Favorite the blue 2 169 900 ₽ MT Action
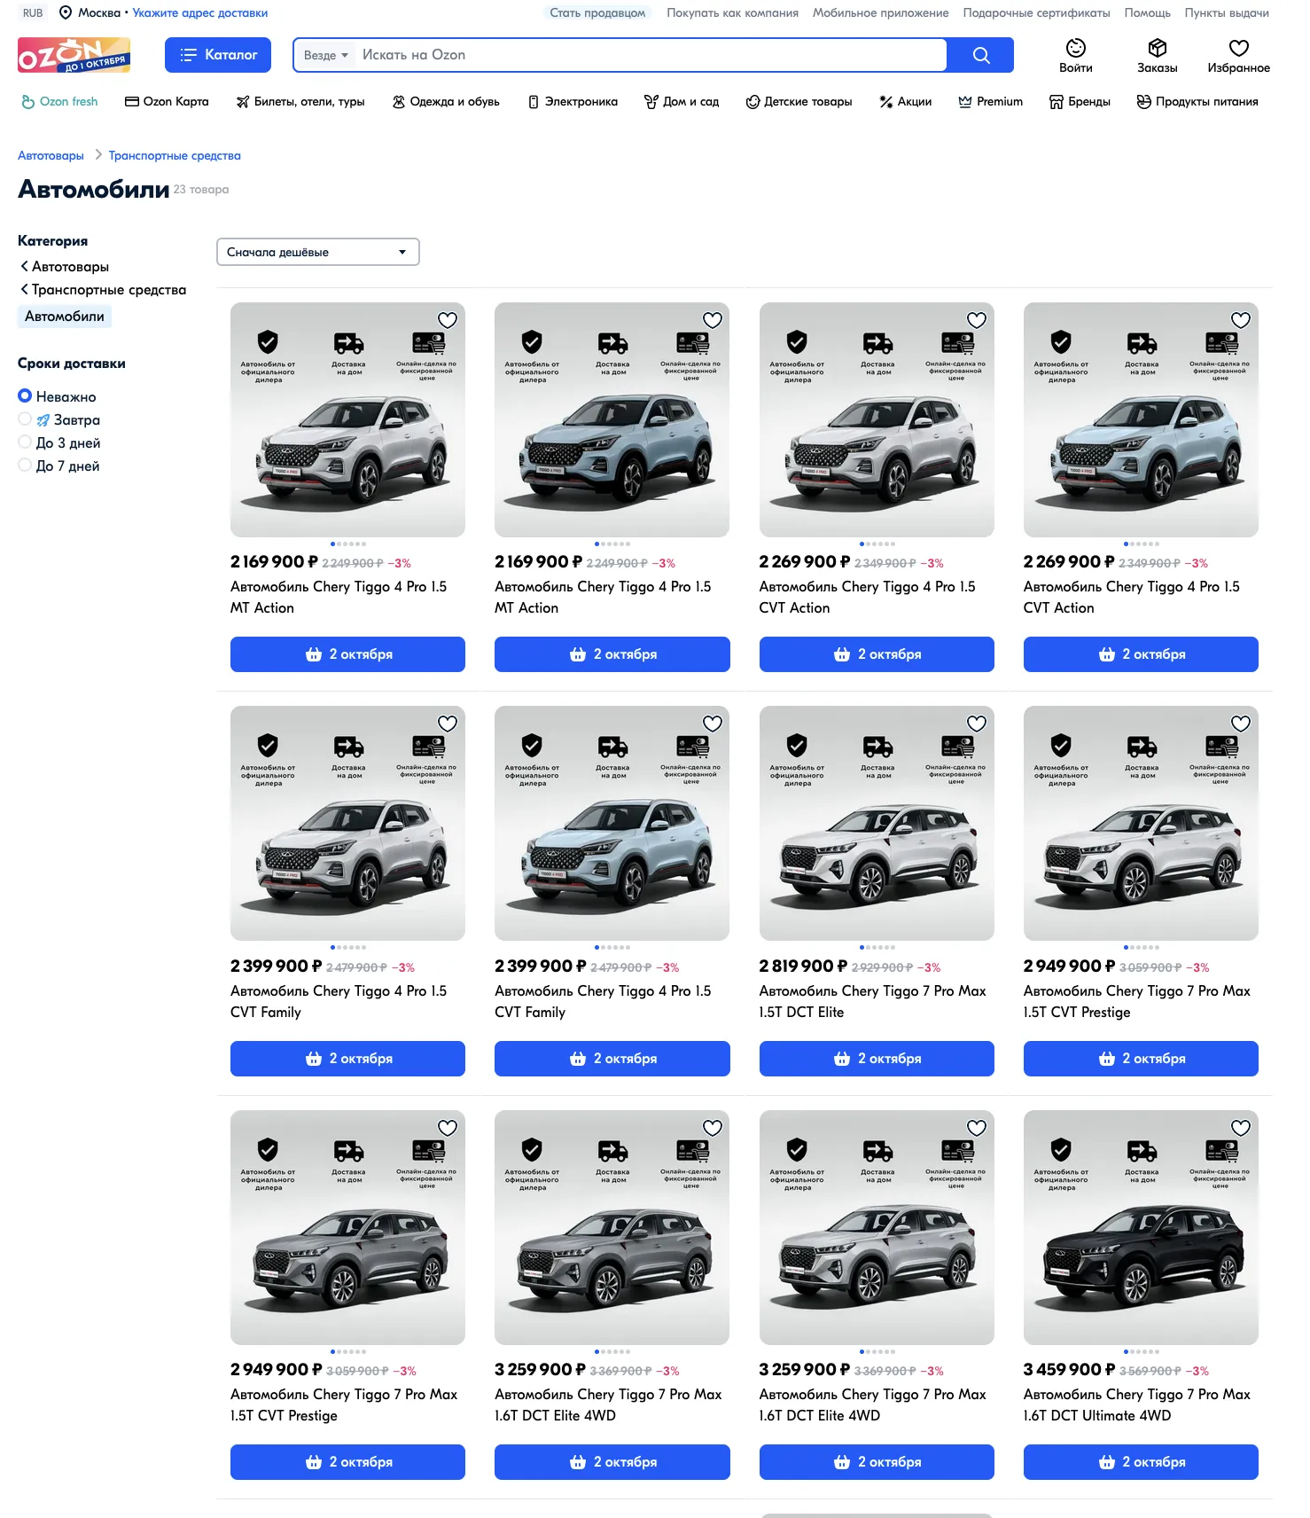Screen dimensions: 1310x1518 click(713, 320)
